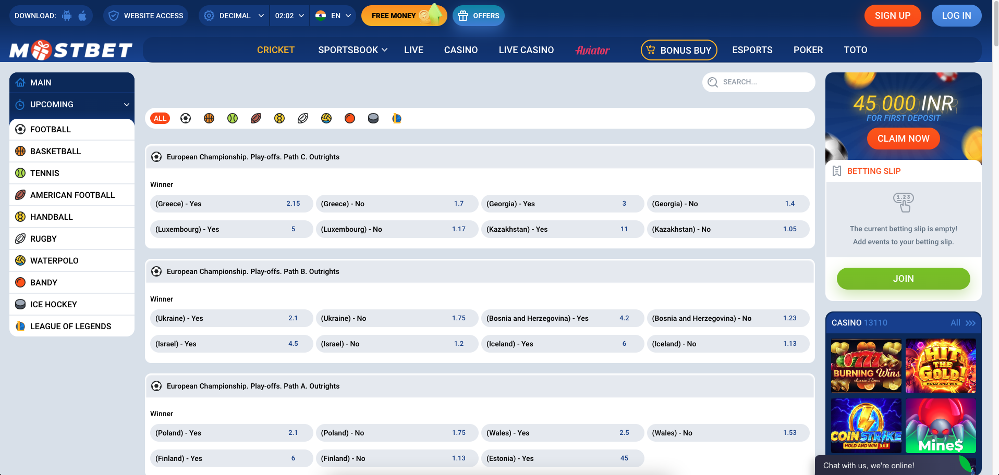Select Tennis in the sidebar

tap(72, 173)
